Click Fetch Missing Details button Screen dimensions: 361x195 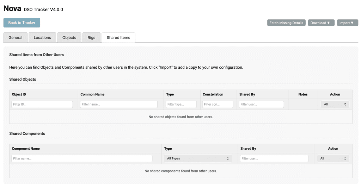pyautogui.click(x=286, y=23)
